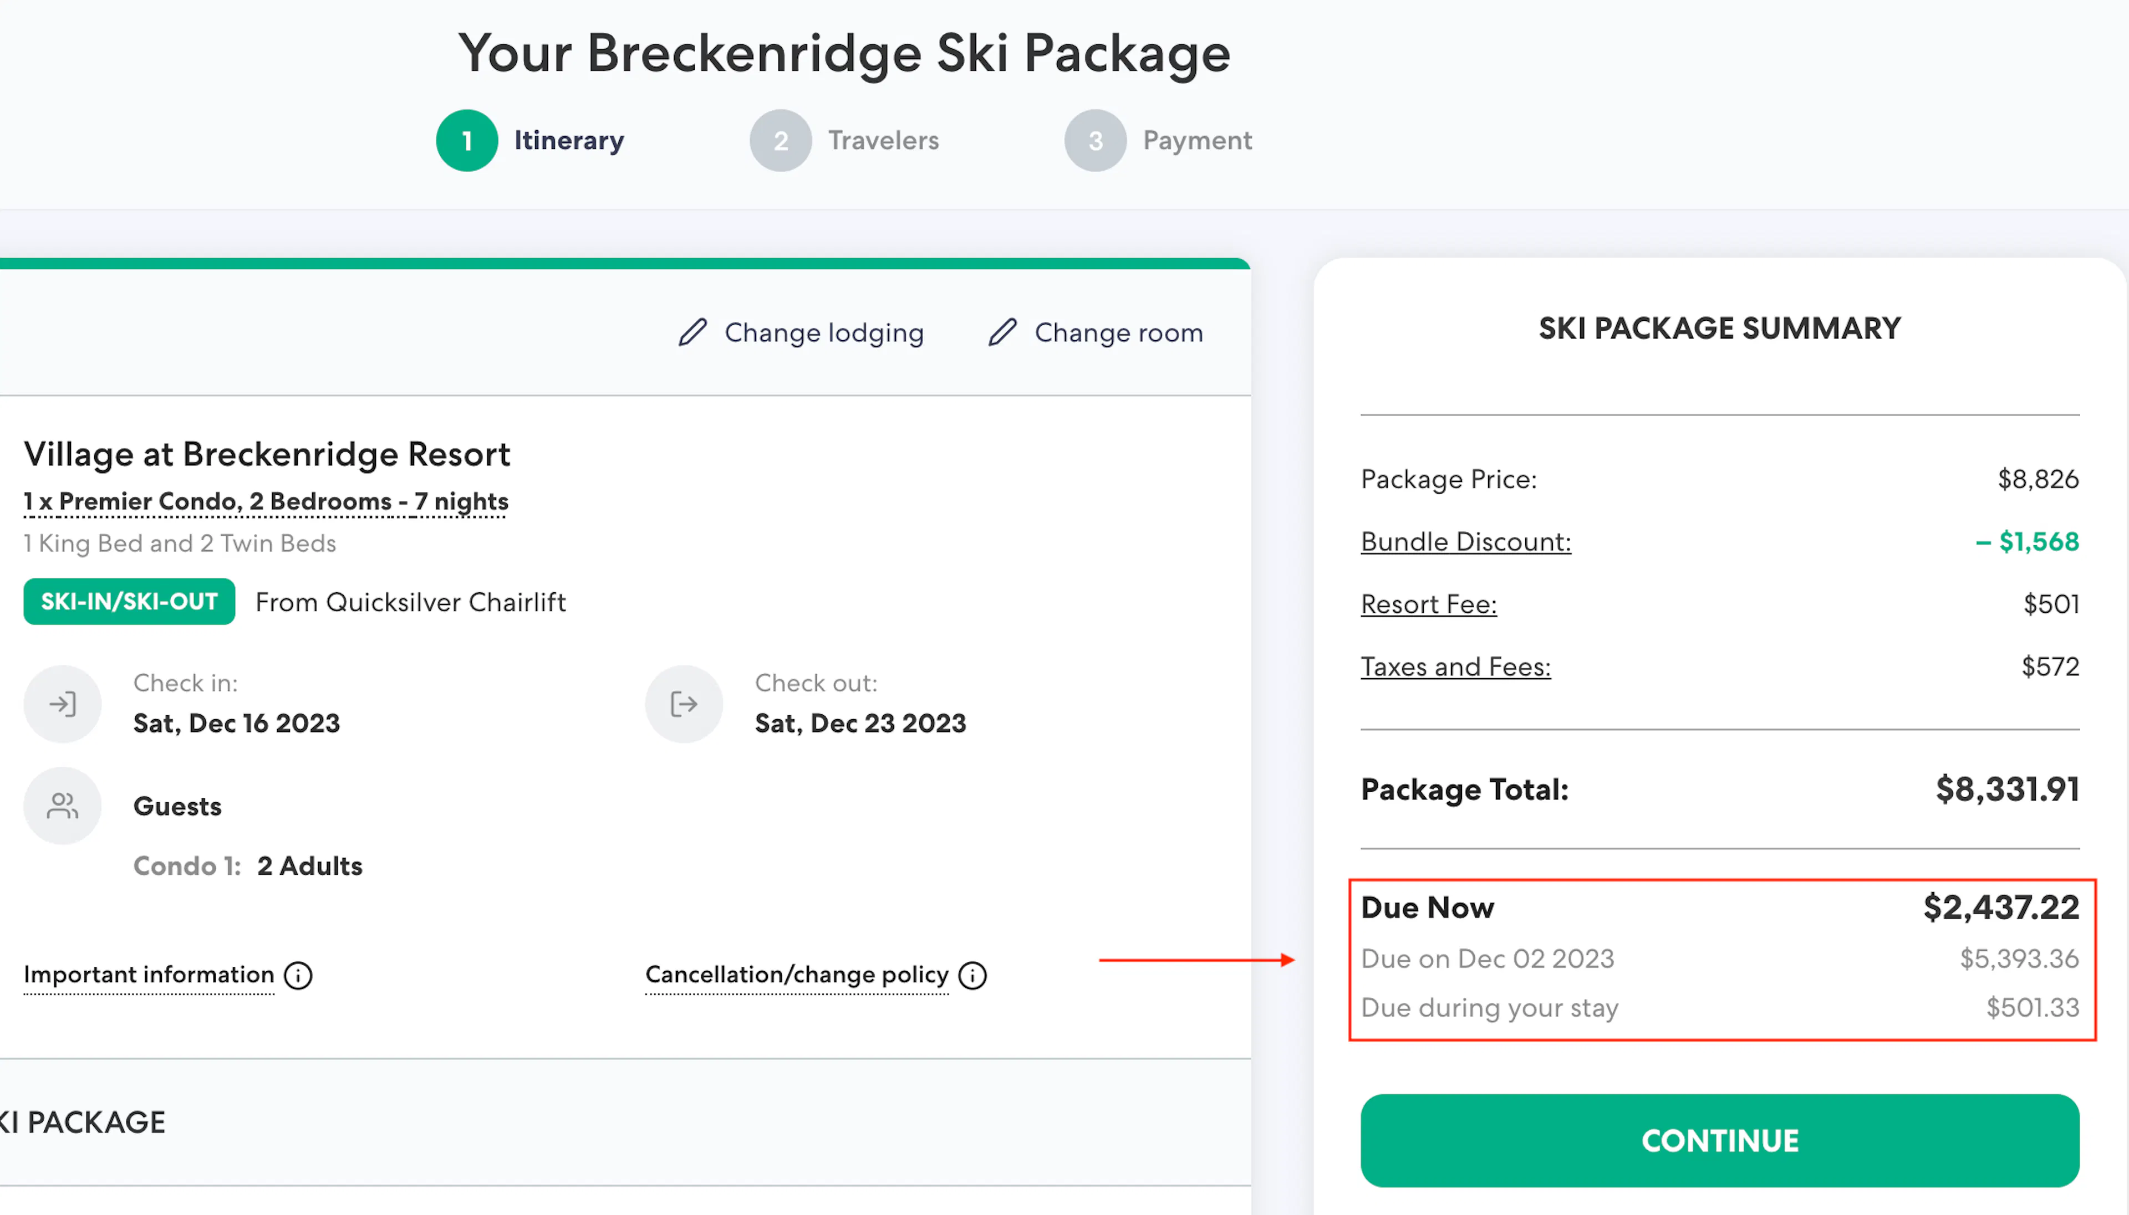Click the step 2 Travelers circle icon
Image resolution: width=2129 pixels, height=1215 pixels.
[781, 140]
